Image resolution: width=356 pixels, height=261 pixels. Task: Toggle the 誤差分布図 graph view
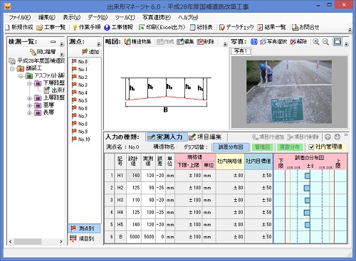pos(231,147)
